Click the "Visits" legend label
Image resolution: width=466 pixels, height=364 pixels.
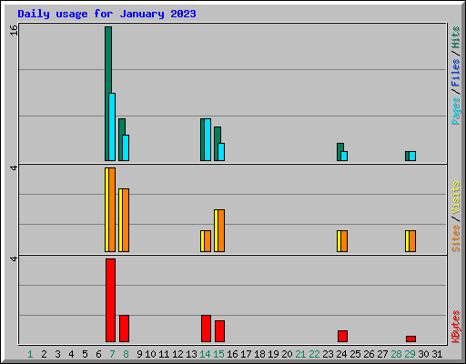point(455,197)
